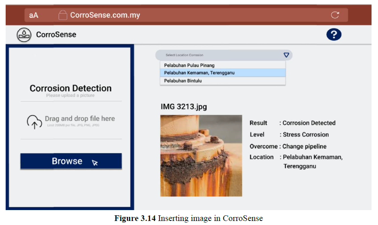Click the padlock icon in address bar

(x=63, y=15)
